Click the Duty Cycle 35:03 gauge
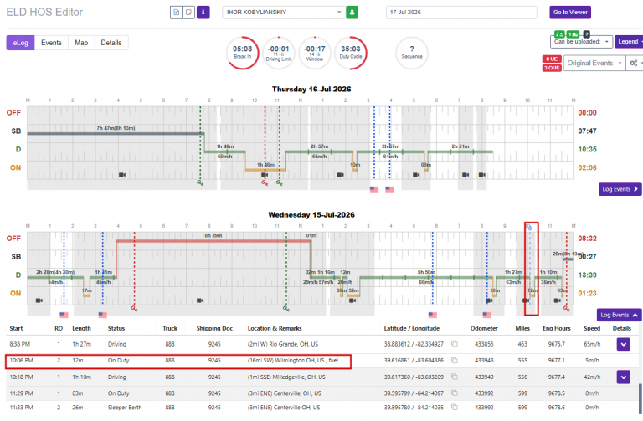Image resolution: width=643 pixels, height=421 pixels. 351,53
